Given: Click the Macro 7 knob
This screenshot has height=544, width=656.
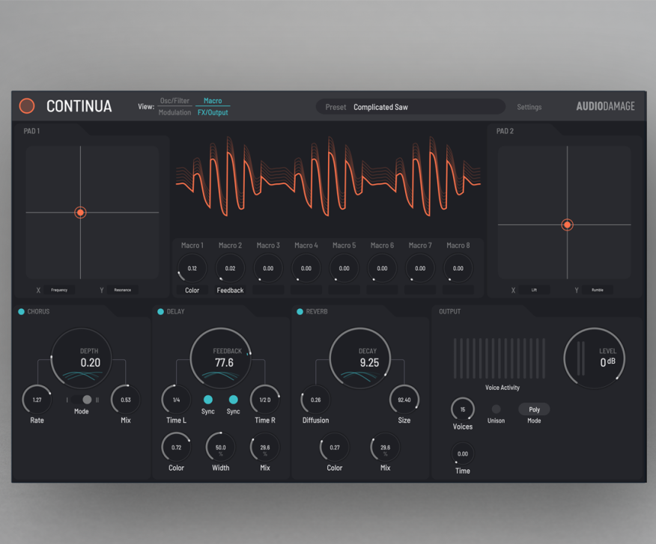Looking at the screenshot, I should tap(420, 269).
